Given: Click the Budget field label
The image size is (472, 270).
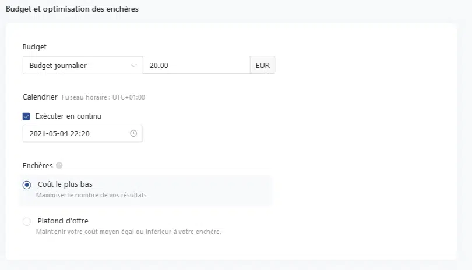Looking at the screenshot, I should 34,47.
